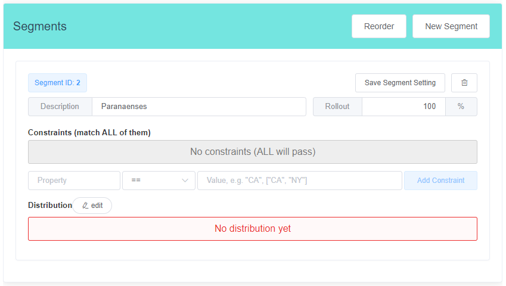
Task: Click the Segment ID: 2 tag
Action: (x=57, y=83)
